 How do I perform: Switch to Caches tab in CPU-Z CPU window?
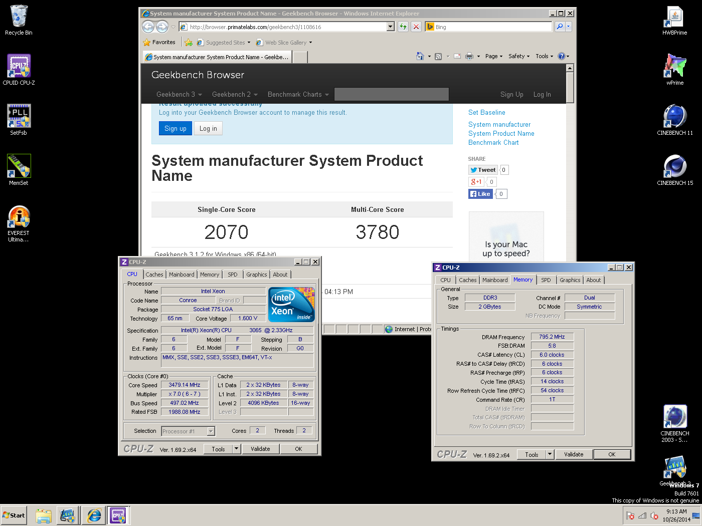click(x=154, y=275)
